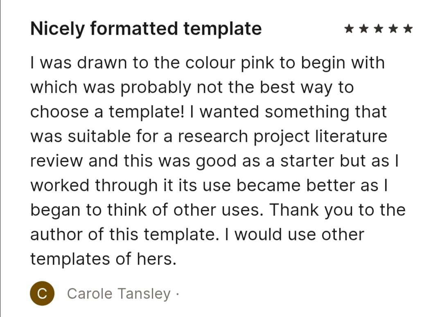Click the phrase 'probably not the best way'
This screenshot has width=442, height=317.
(x=227, y=88)
